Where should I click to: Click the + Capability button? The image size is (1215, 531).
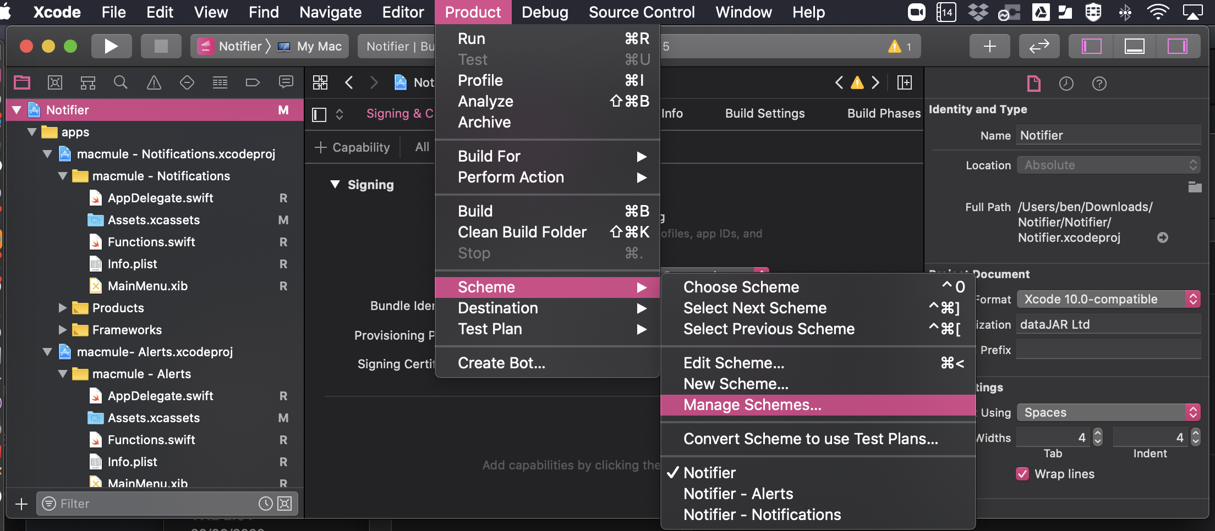[352, 147]
